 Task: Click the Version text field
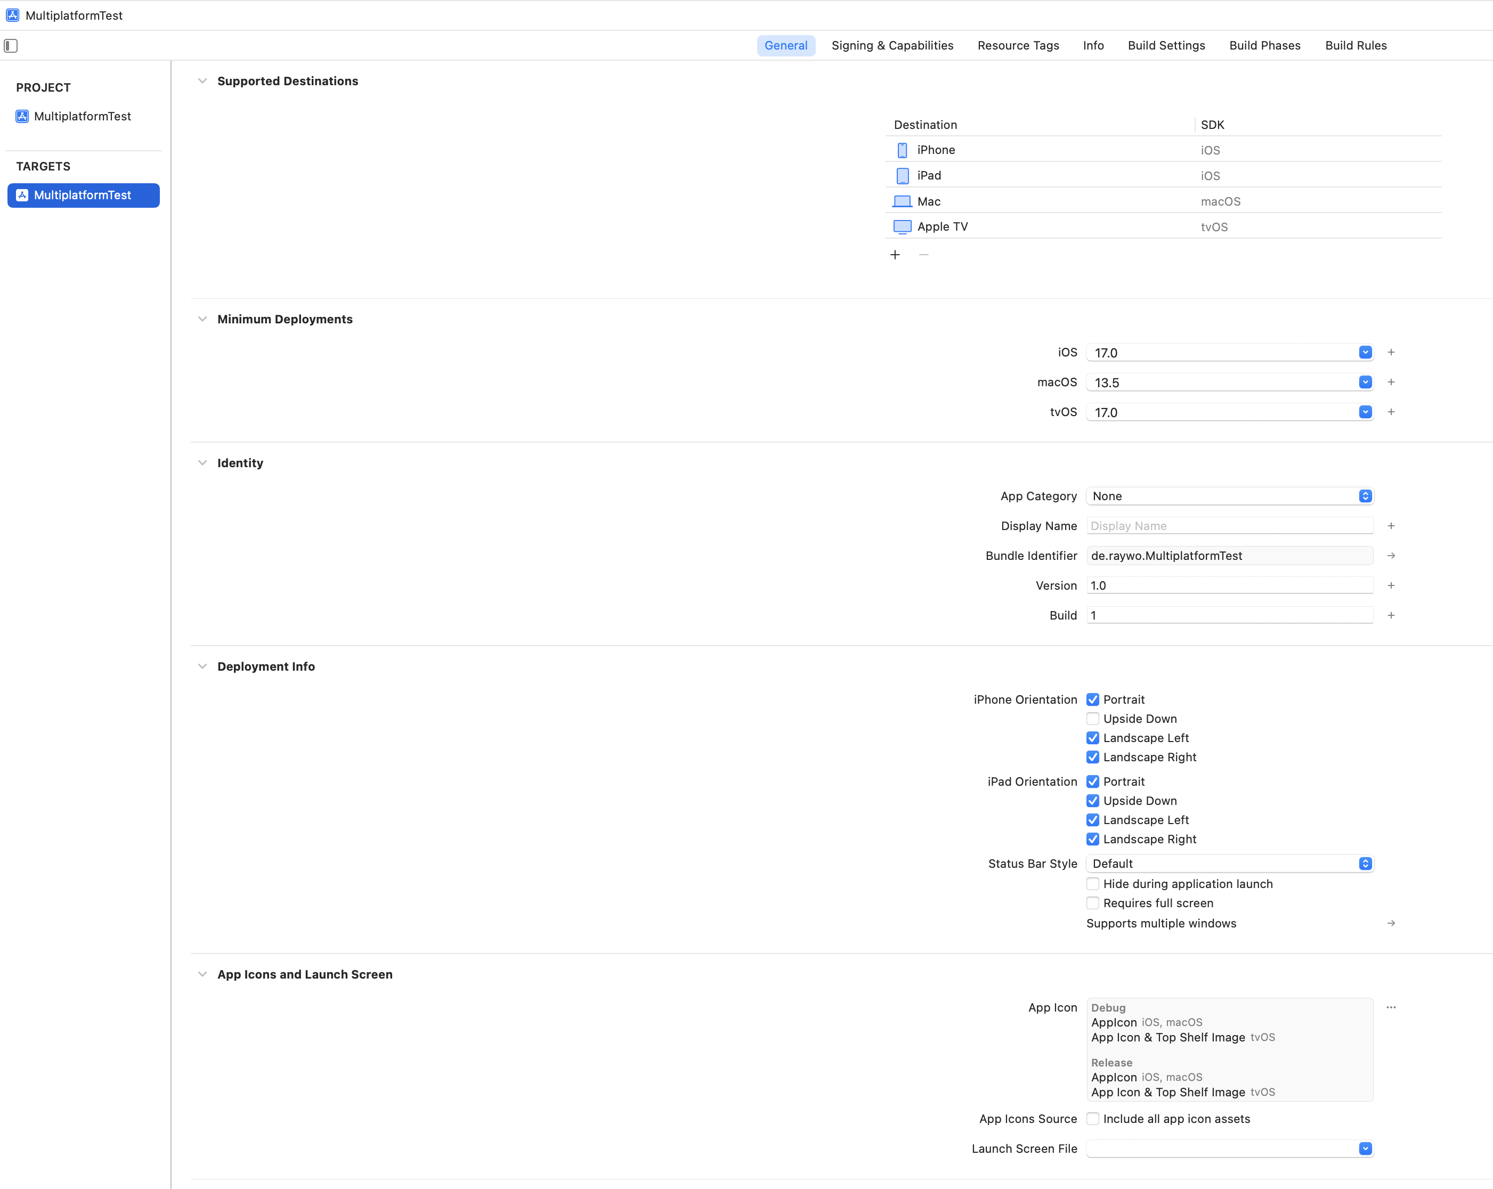coord(1229,585)
